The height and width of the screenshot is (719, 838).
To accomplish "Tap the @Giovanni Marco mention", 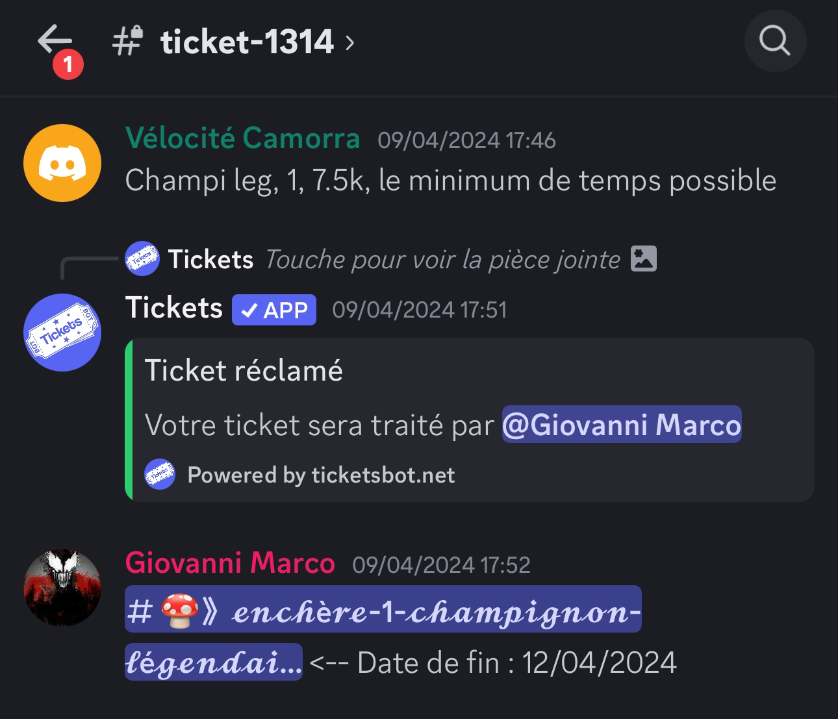I will [x=622, y=425].
